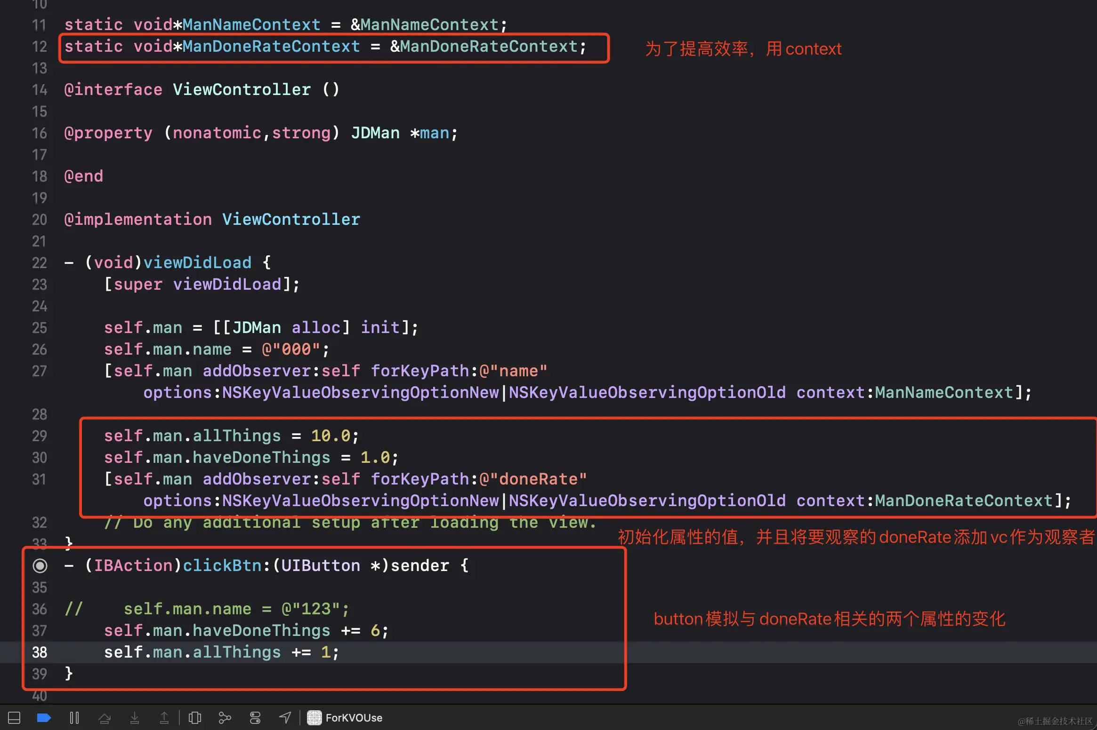This screenshot has width=1097, height=730.
Task: Step out of the current function
Action: (164, 717)
